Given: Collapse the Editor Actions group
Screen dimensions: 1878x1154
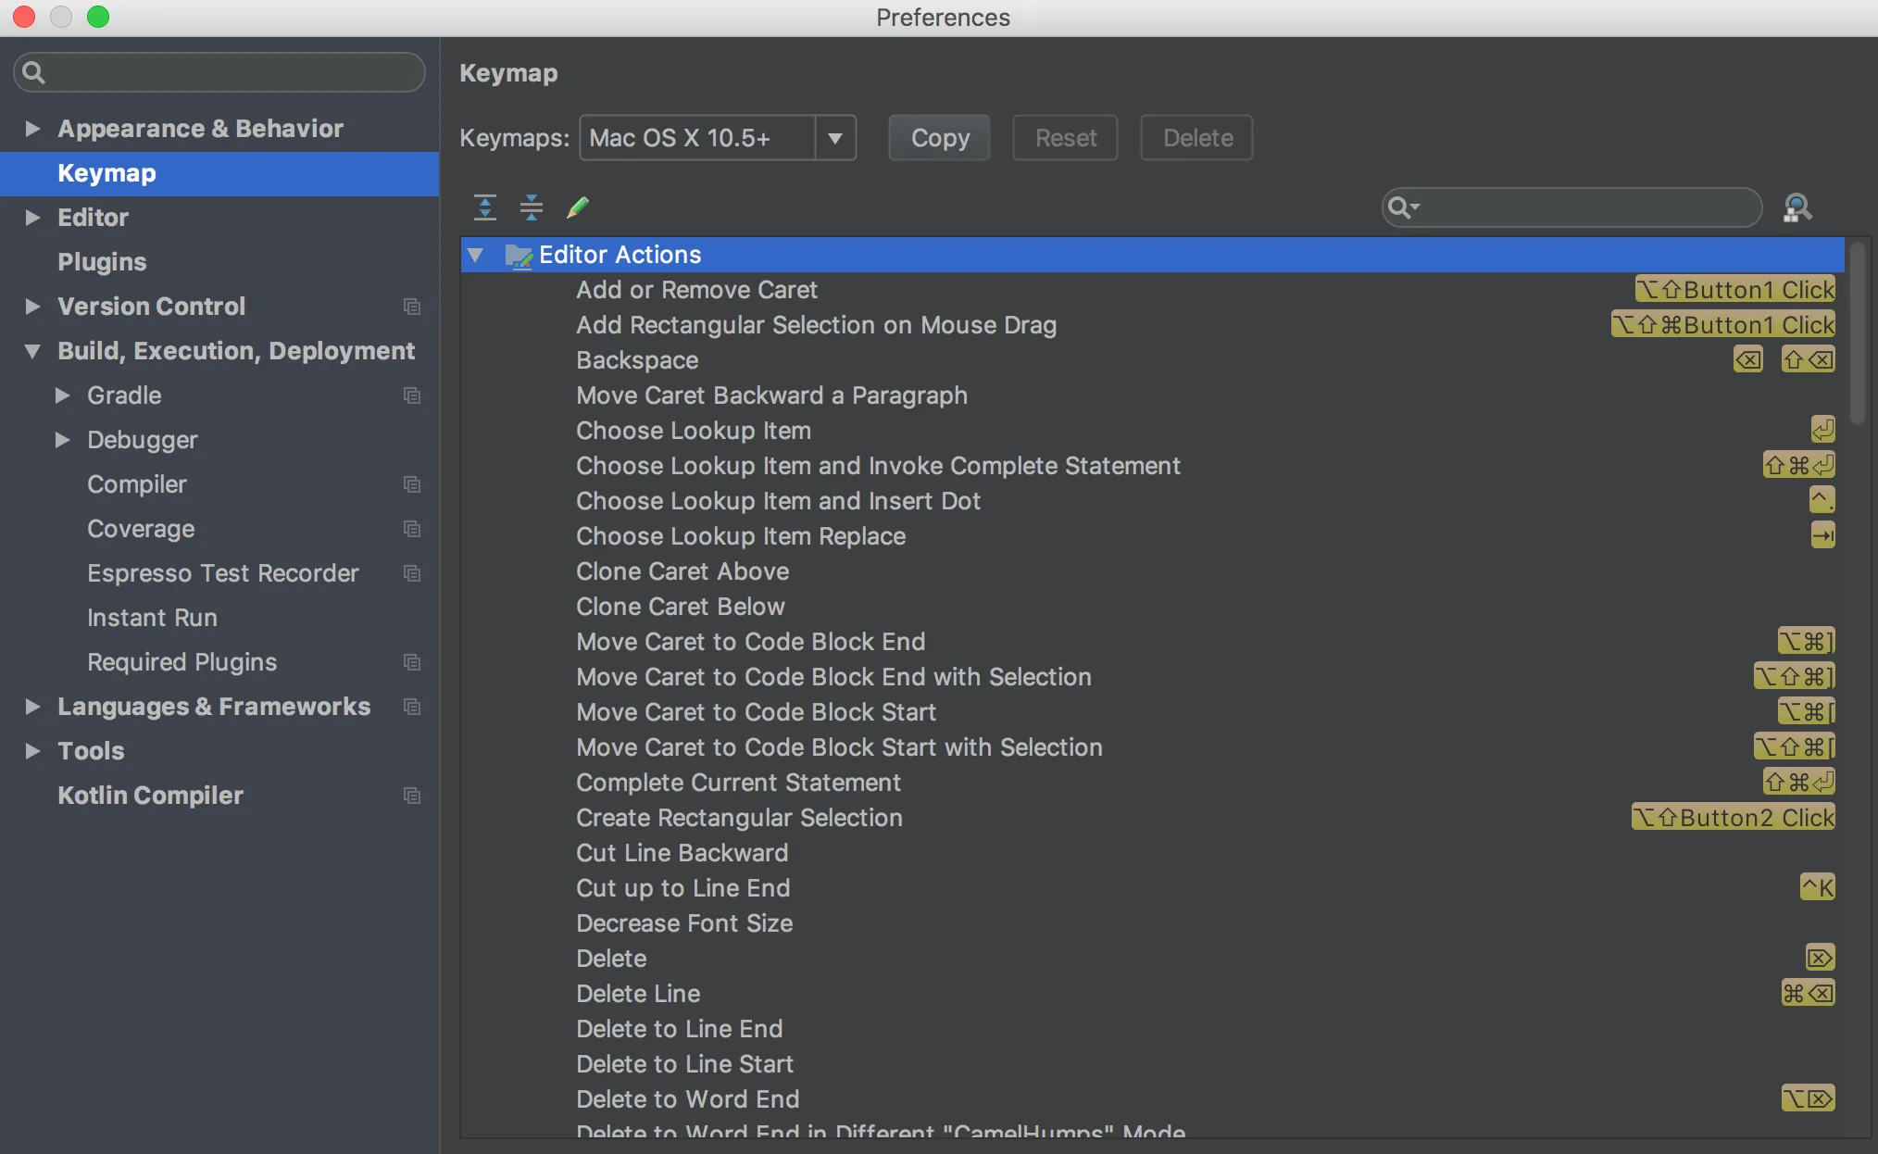Looking at the screenshot, I should pos(476,255).
